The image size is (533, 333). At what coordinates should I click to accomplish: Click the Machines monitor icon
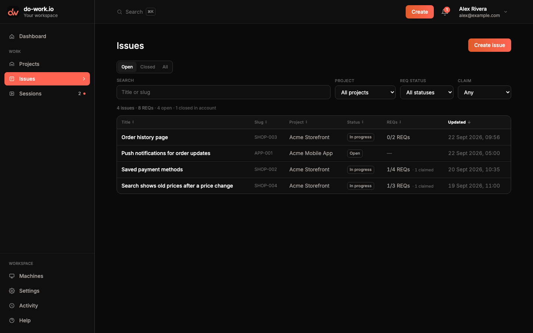pyautogui.click(x=12, y=276)
